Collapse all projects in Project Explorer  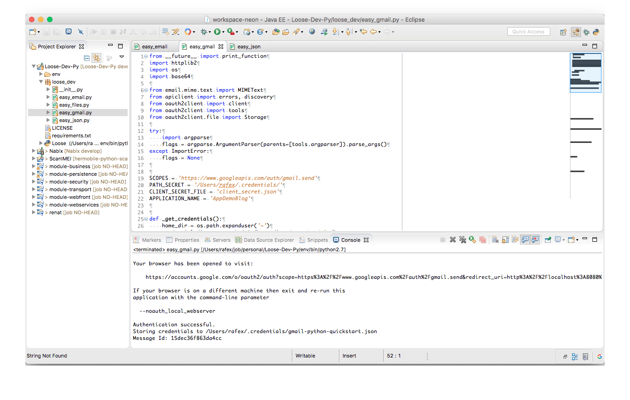86,57
